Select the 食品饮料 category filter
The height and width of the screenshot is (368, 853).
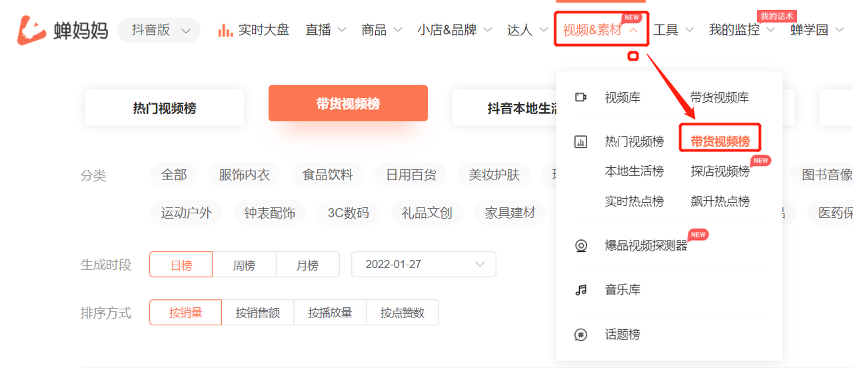(328, 175)
